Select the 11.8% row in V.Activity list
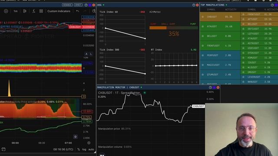The image size is (278, 156). pyautogui.click(x=259, y=48)
